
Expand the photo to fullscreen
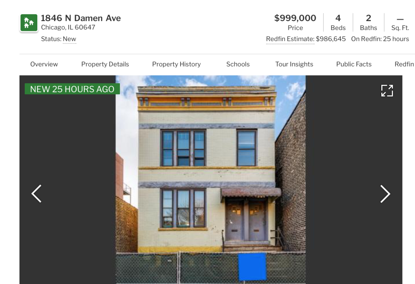coord(387,91)
